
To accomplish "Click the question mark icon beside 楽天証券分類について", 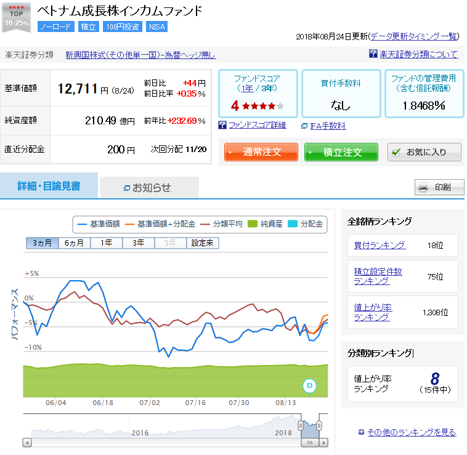I will (x=373, y=54).
